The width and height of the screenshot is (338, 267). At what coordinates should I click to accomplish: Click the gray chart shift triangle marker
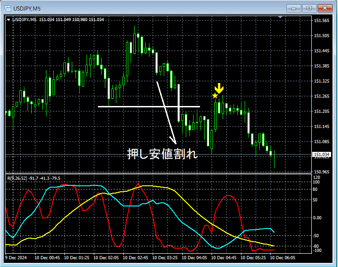[280, 17]
